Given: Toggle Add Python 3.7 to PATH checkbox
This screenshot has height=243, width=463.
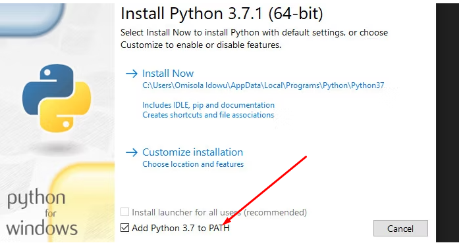Looking at the screenshot, I should (x=125, y=227).
